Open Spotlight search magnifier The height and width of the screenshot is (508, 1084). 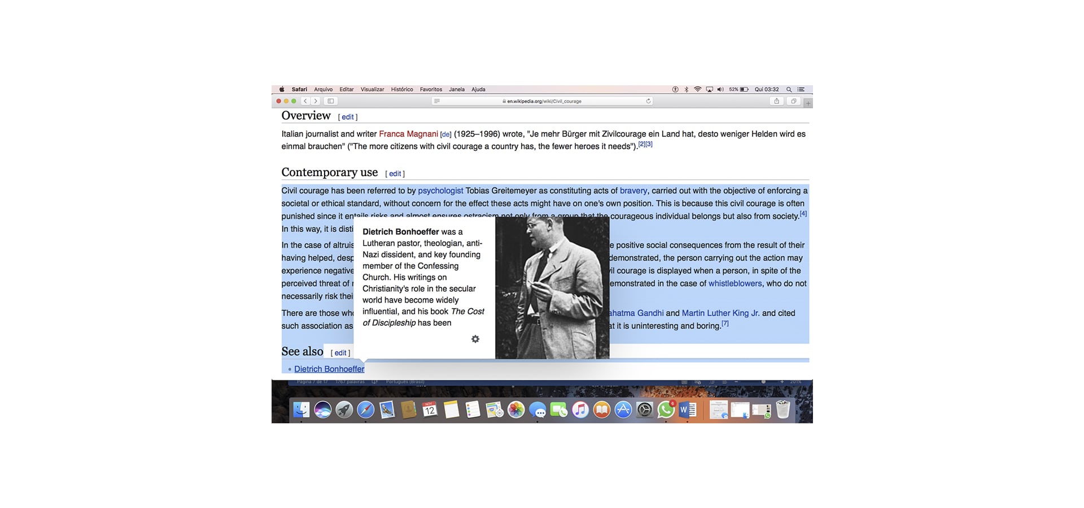[789, 89]
